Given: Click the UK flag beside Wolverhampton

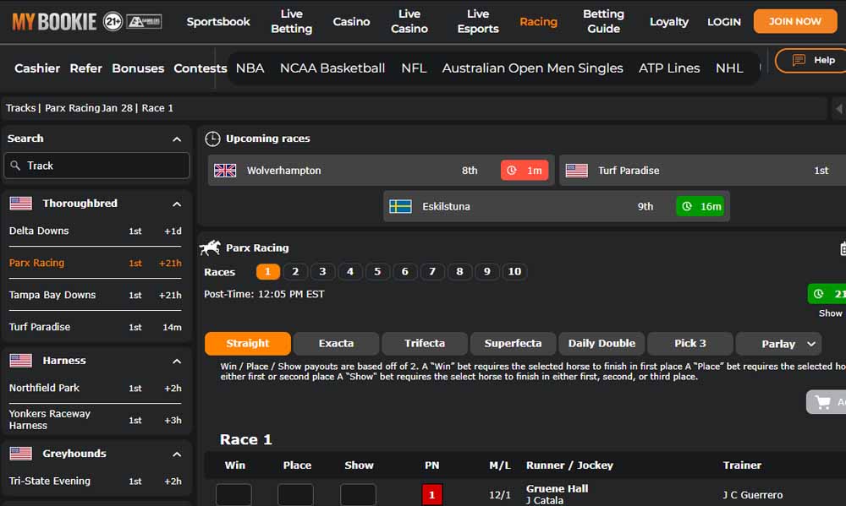Looking at the screenshot, I should coord(225,170).
